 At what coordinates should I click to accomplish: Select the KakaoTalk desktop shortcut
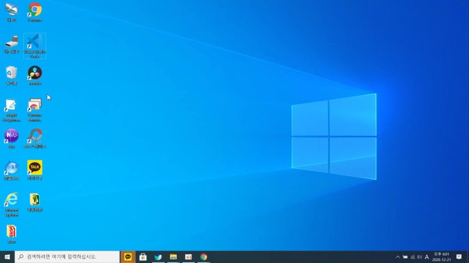tap(35, 171)
